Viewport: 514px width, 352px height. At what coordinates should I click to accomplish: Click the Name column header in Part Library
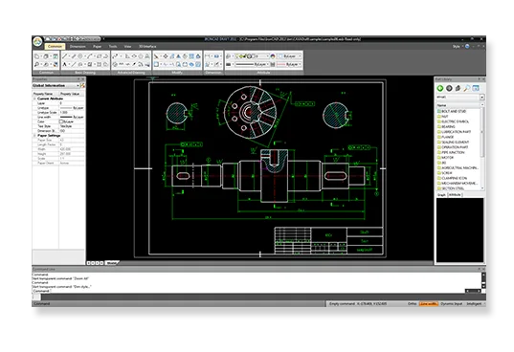pos(458,105)
